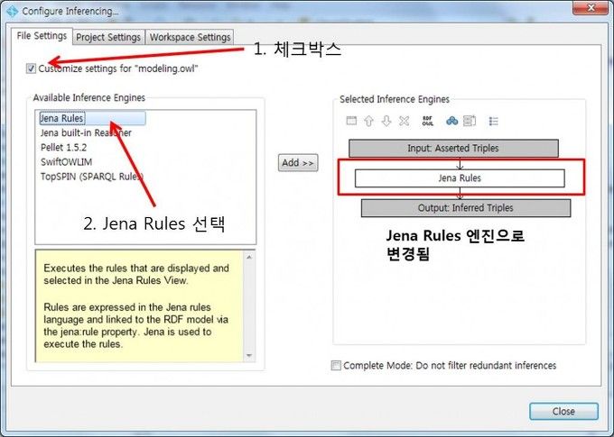Open the Workspace Settings tab
614x437 pixels.
190,37
